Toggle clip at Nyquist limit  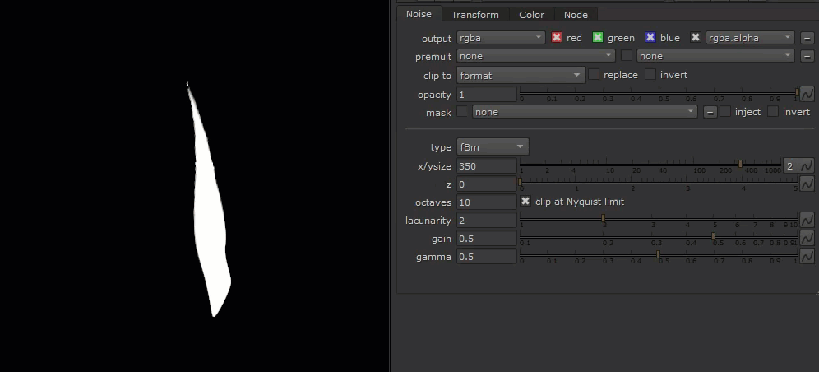[526, 202]
